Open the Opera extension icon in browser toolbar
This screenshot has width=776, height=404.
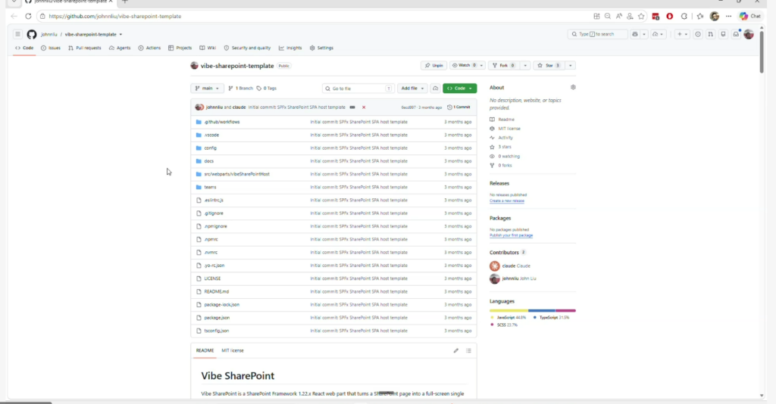(x=670, y=17)
